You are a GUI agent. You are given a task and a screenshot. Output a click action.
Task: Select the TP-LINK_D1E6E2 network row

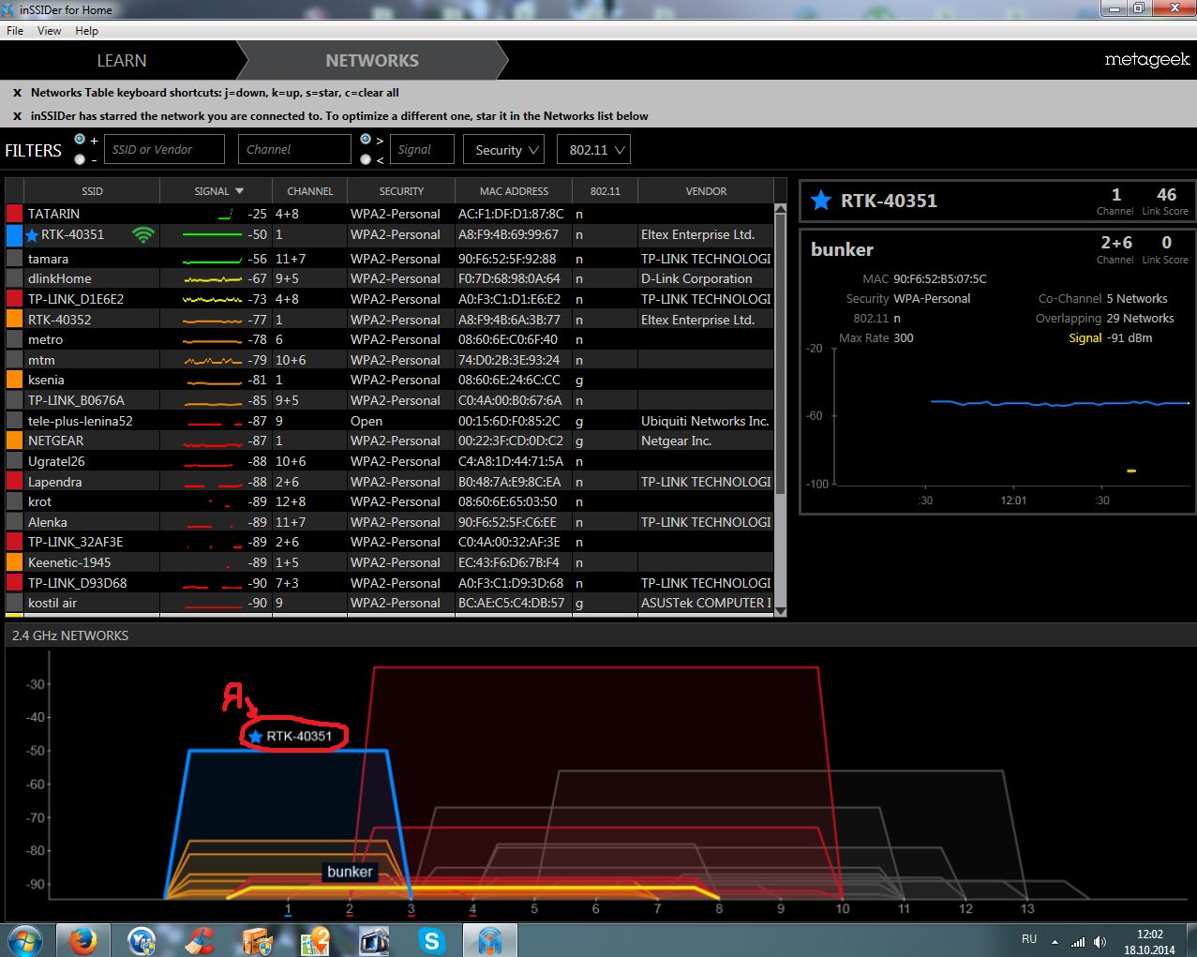coord(390,299)
